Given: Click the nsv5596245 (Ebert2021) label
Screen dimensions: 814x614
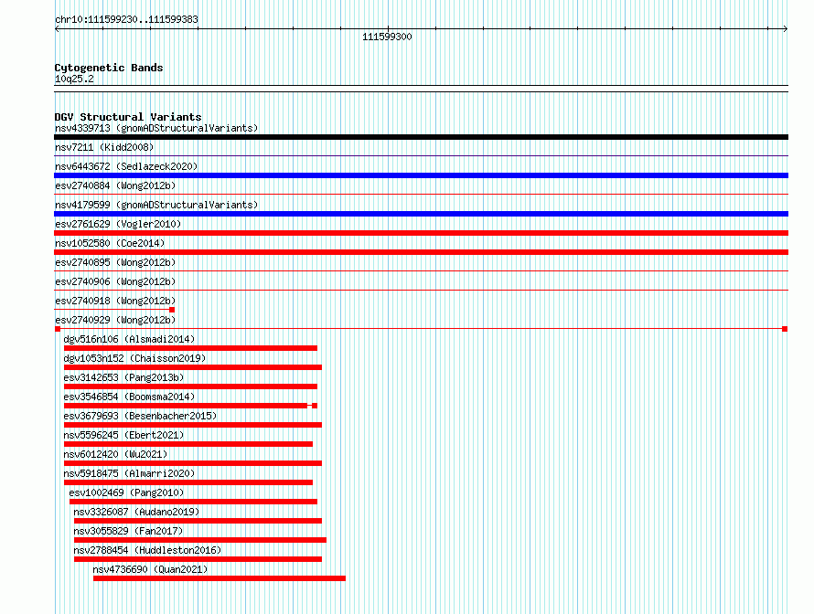Looking at the screenshot, I should [123, 435].
